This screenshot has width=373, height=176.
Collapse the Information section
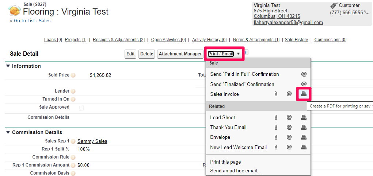[8, 66]
